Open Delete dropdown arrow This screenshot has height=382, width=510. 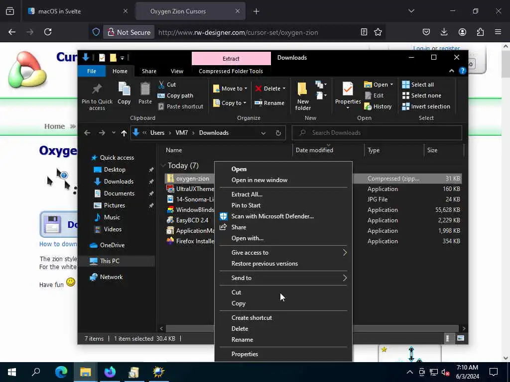pyautogui.click(x=284, y=89)
